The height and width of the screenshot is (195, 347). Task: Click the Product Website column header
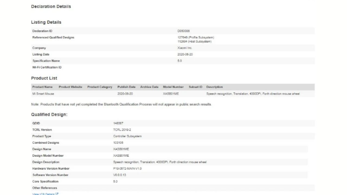(70, 87)
